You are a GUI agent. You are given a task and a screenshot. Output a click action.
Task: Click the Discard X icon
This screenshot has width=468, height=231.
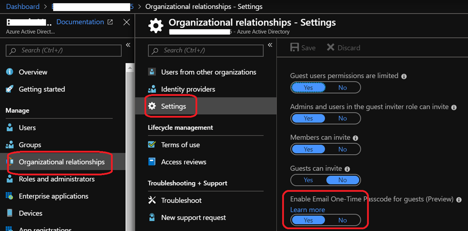tap(330, 47)
